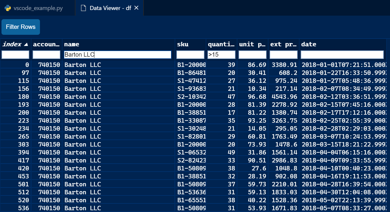The height and width of the screenshot is (212, 390).
Task: Click the account number column header
Action: (46, 44)
